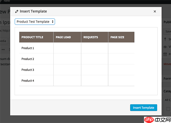Click the dropdown arrows on template selector

[x=53, y=22]
